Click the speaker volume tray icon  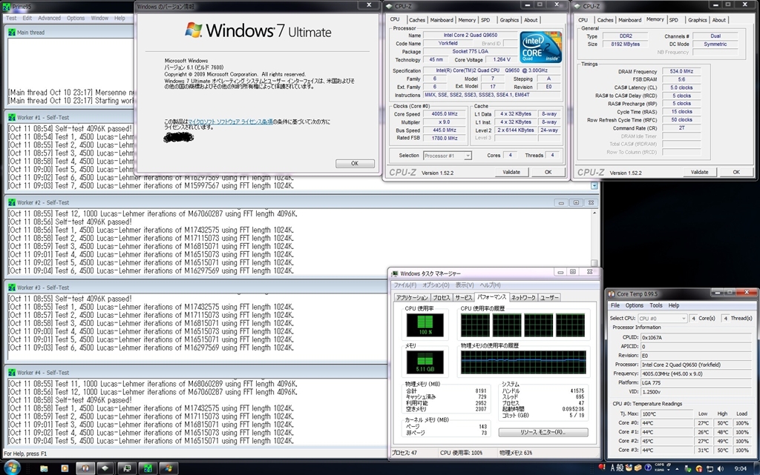click(x=720, y=469)
